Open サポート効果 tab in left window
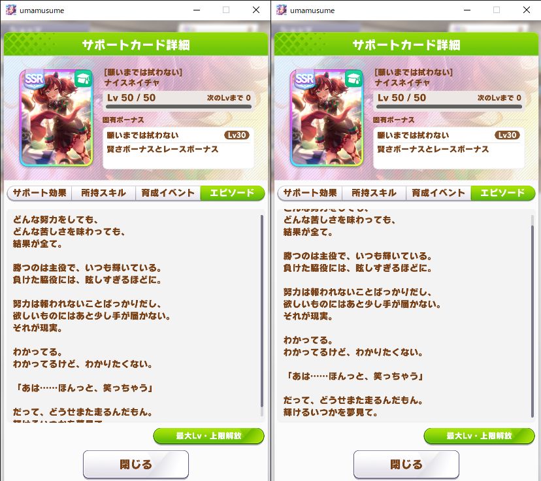The height and width of the screenshot is (481, 541). [x=39, y=193]
